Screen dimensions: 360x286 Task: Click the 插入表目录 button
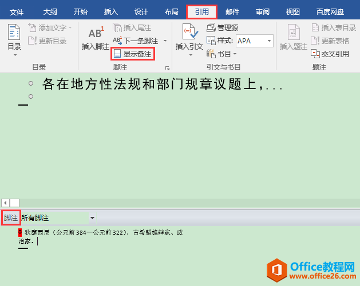coord(334,28)
